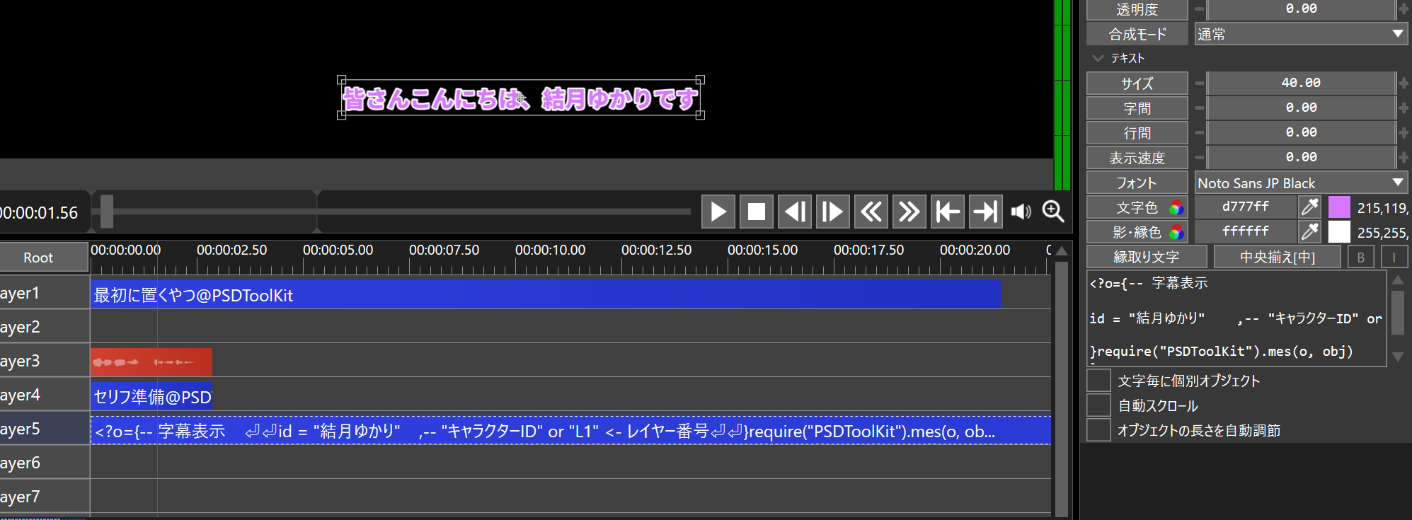Image resolution: width=1412 pixels, height=520 pixels.
Task: Step back one frame
Action: (795, 212)
